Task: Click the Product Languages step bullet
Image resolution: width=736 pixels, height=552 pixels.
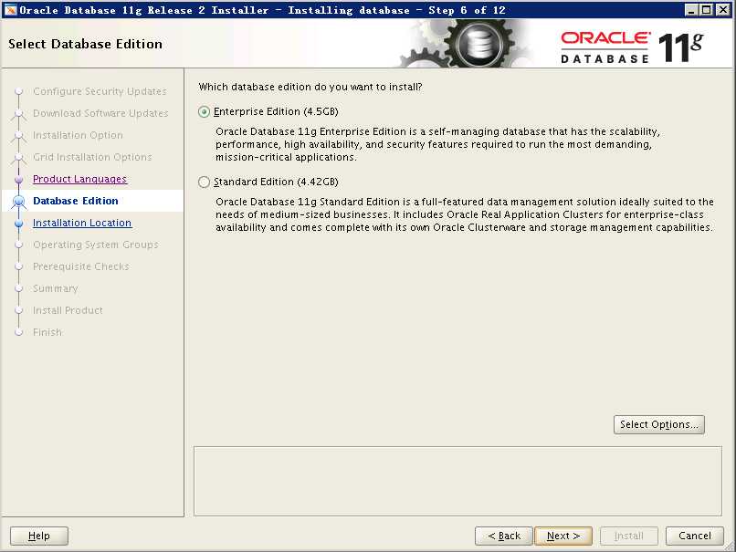Action: click(19, 179)
